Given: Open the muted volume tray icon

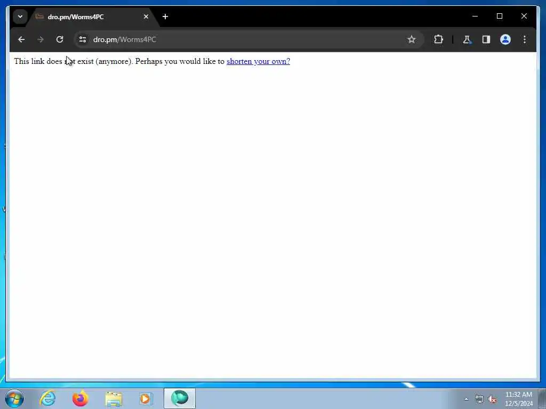Looking at the screenshot, I should [x=492, y=399].
